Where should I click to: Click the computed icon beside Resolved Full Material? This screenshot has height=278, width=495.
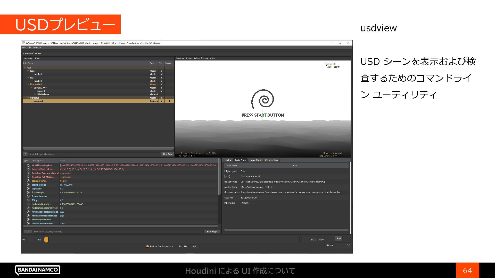pyautogui.click(x=28, y=177)
